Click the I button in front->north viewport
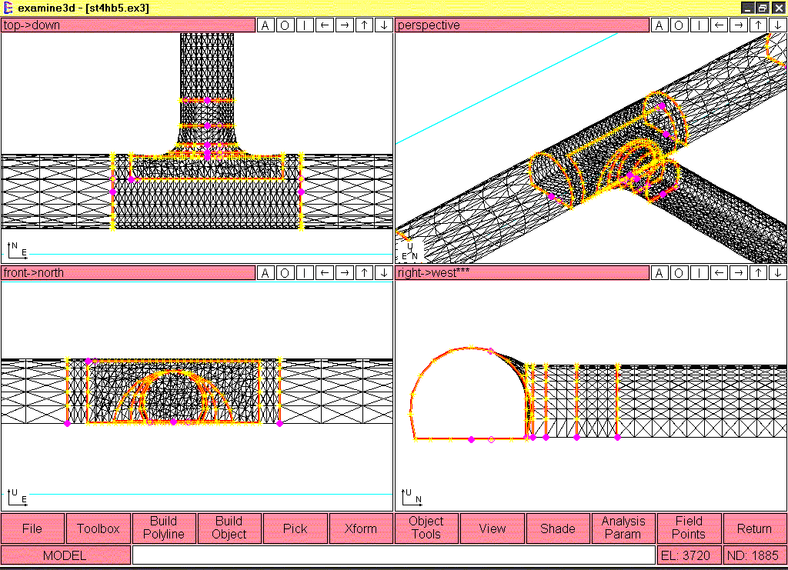Screen dimensions: 788x570 tap(305, 273)
